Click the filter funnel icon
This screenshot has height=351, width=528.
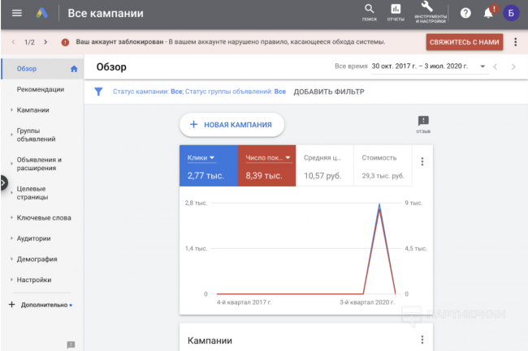99,92
